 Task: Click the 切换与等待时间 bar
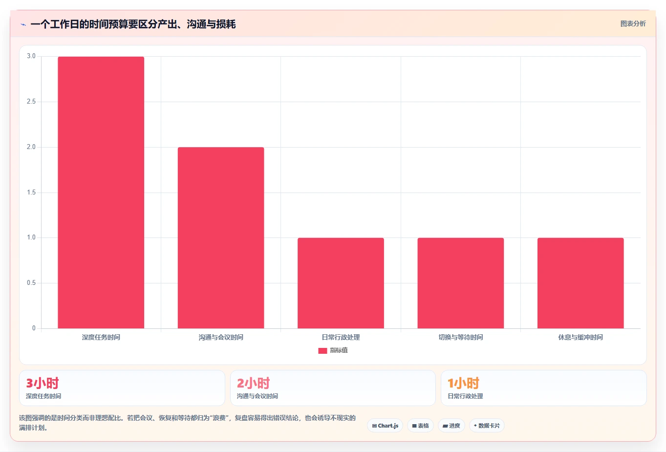[461, 283]
